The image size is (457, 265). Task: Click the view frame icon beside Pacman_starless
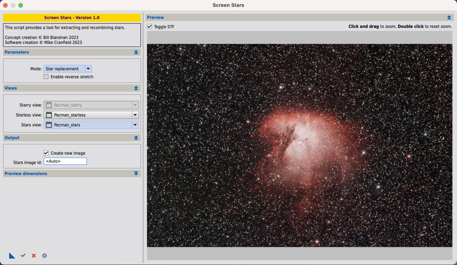[x=49, y=115]
